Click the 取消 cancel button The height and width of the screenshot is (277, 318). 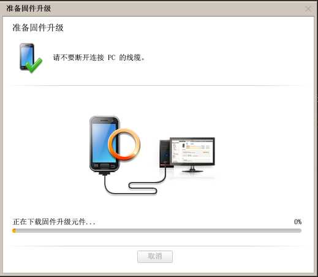[x=155, y=256]
